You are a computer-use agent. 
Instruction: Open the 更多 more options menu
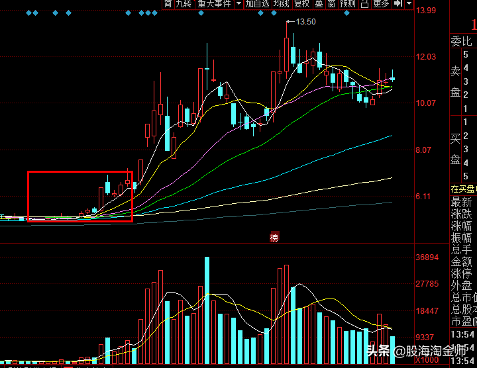click(x=381, y=4)
